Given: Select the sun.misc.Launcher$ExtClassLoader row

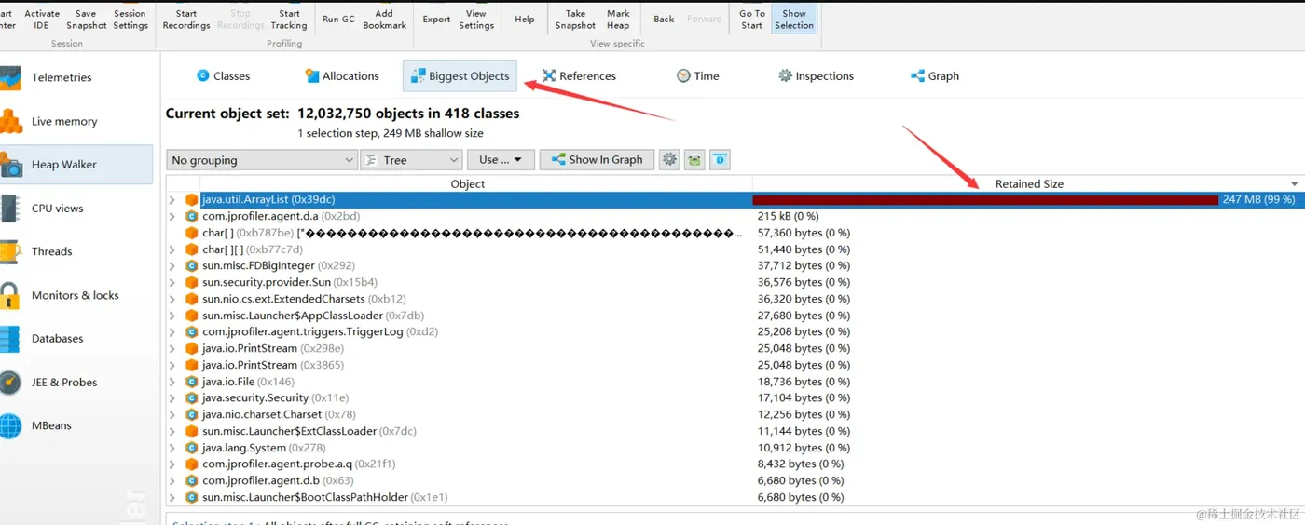Looking at the screenshot, I should [x=735, y=431].
